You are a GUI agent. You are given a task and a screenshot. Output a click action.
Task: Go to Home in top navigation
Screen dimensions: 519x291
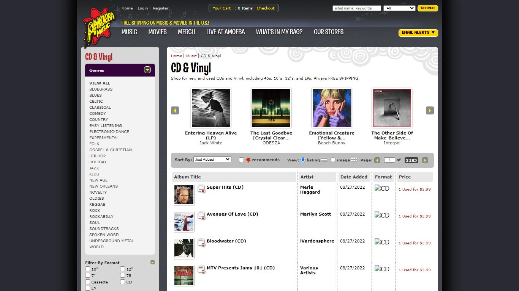point(127,8)
